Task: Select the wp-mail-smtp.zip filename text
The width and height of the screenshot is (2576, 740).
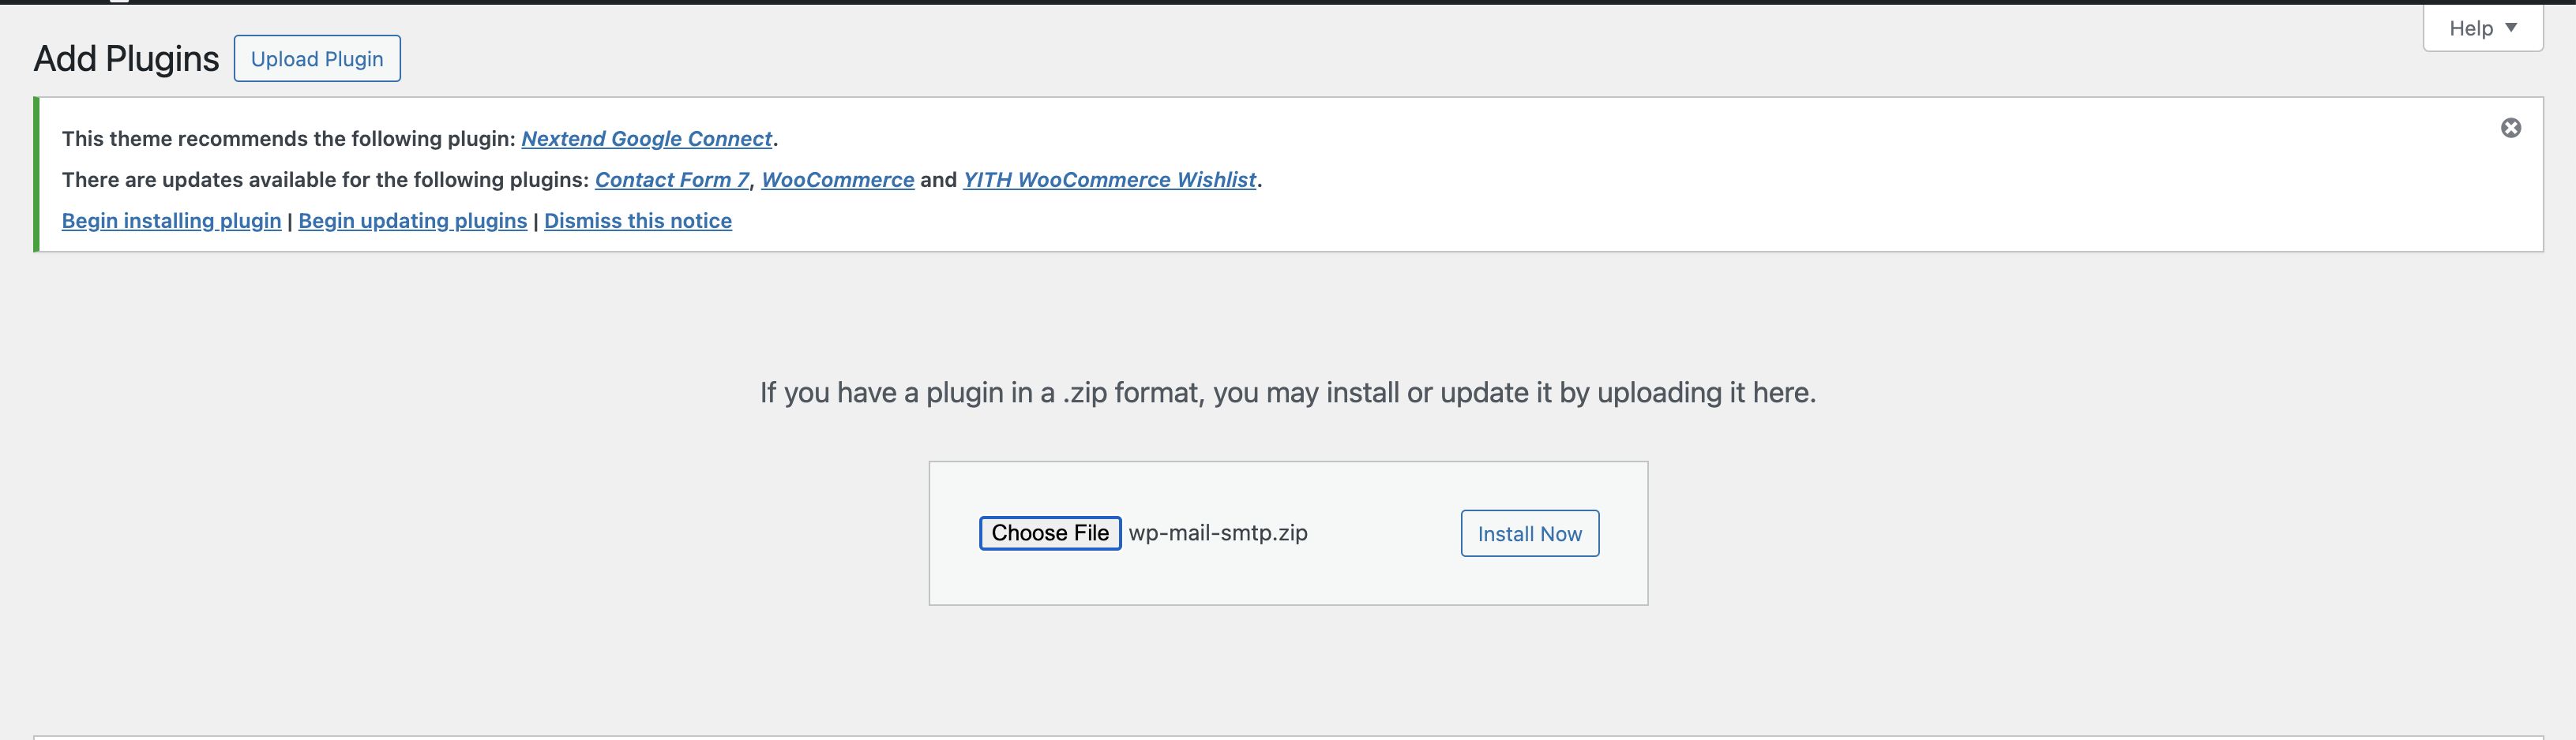Action: pos(1218,533)
